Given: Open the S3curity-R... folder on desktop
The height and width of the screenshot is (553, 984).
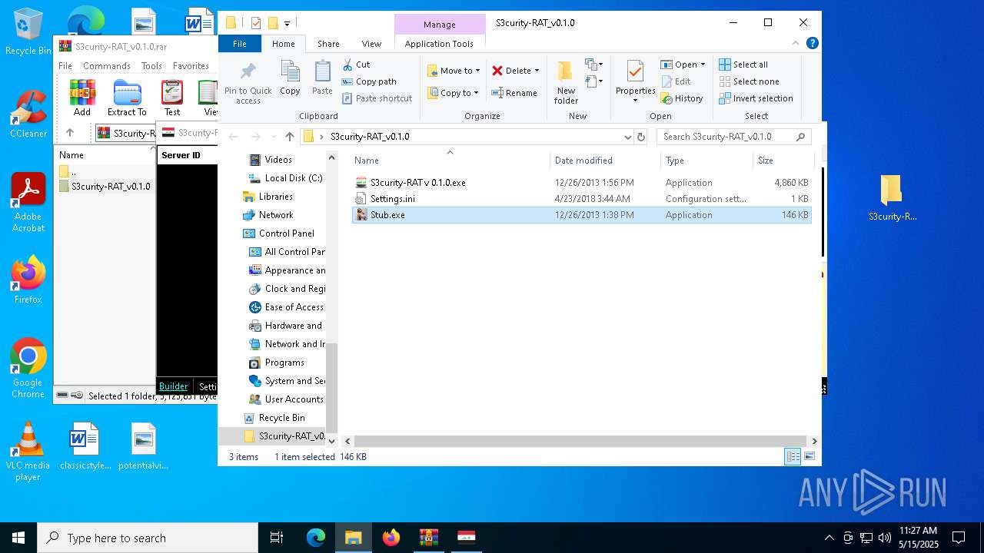Looking at the screenshot, I should 892,198.
